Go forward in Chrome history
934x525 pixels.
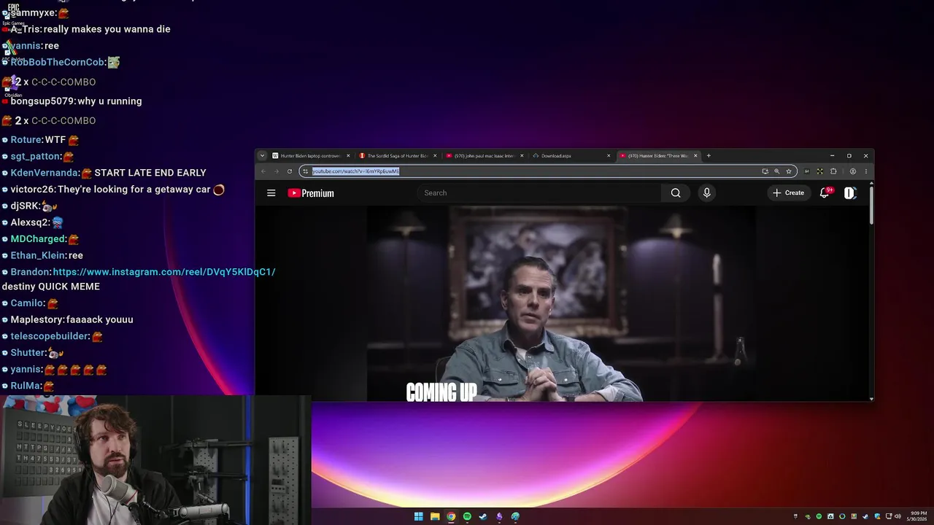277,171
